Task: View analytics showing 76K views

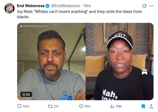Action: pyautogui.click(x=112, y=106)
